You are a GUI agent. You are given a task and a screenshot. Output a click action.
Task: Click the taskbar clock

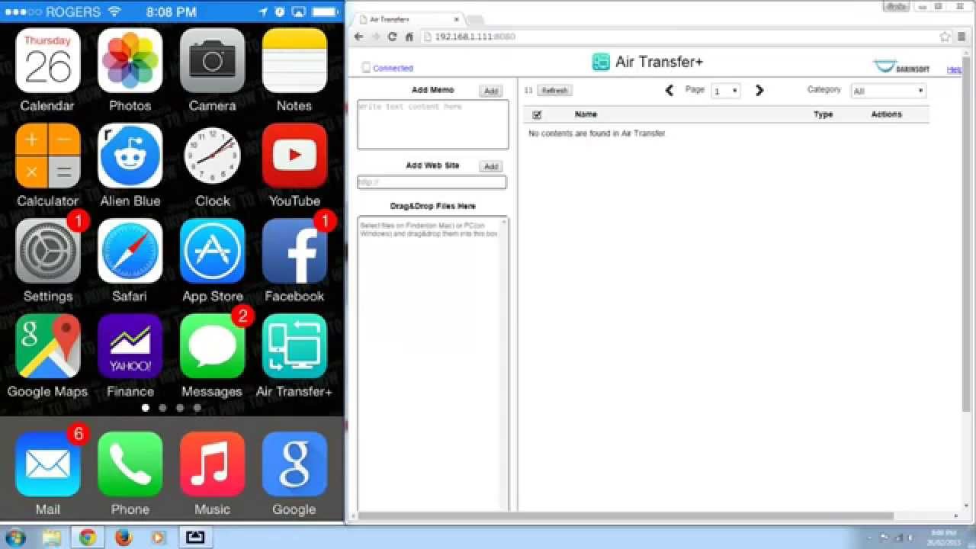tap(943, 538)
